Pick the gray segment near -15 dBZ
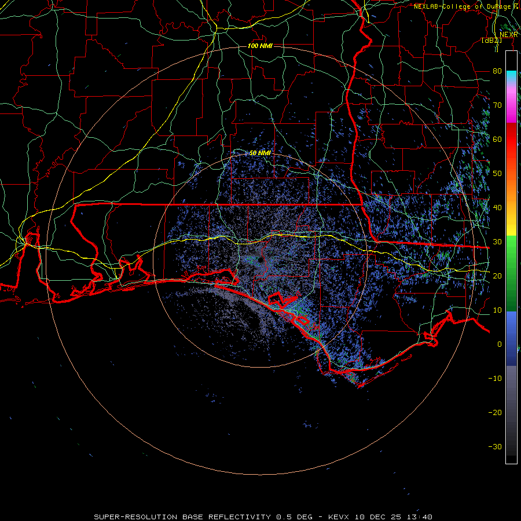521x521 pixels. pos(511,395)
